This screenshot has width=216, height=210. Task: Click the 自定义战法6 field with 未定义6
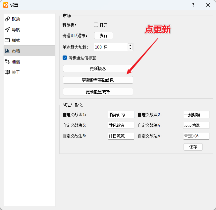click(196, 136)
